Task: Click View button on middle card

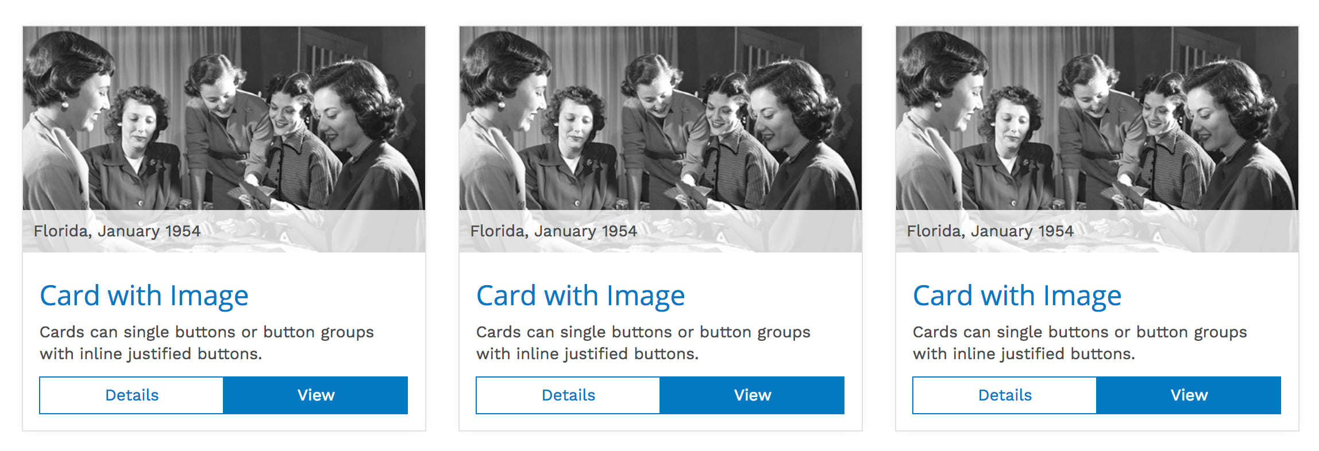Action: [x=753, y=395]
